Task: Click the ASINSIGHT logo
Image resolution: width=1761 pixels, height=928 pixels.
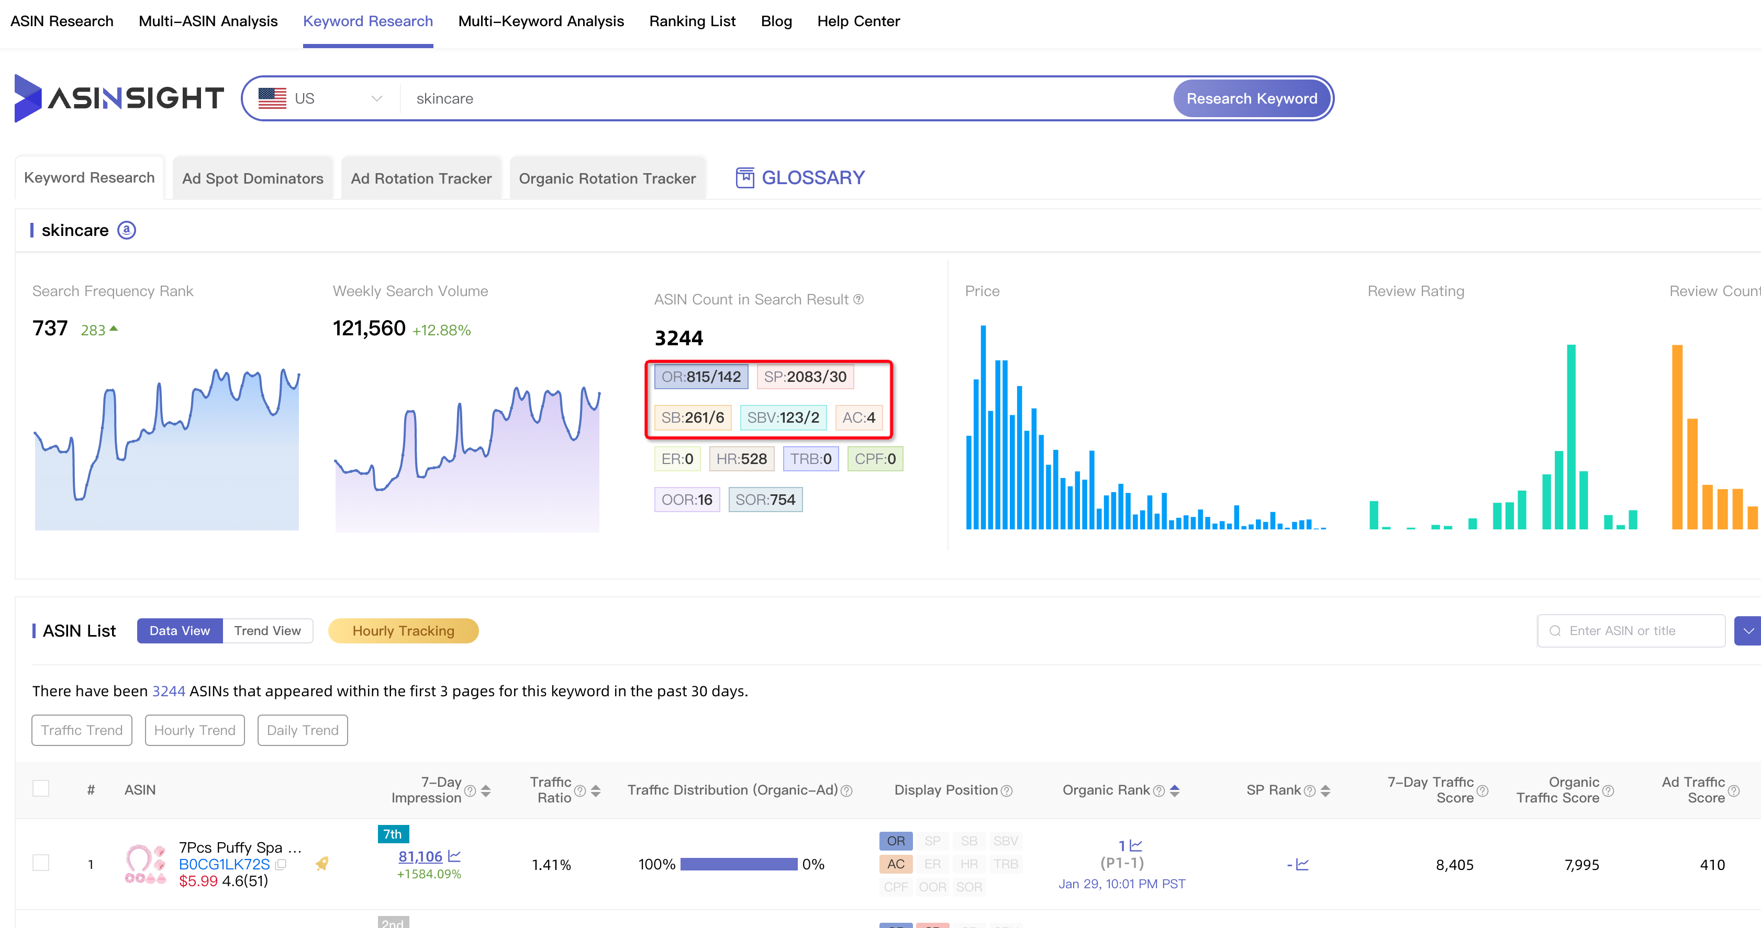Action: pyautogui.click(x=119, y=98)
